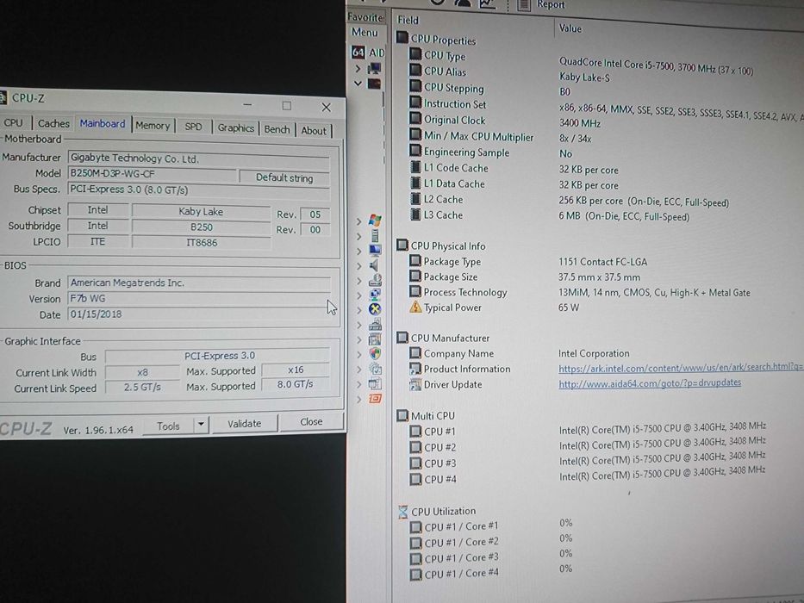Select the Database icon in AIDA64 tree
804x603 pixels.
click(x=375, y=383)
